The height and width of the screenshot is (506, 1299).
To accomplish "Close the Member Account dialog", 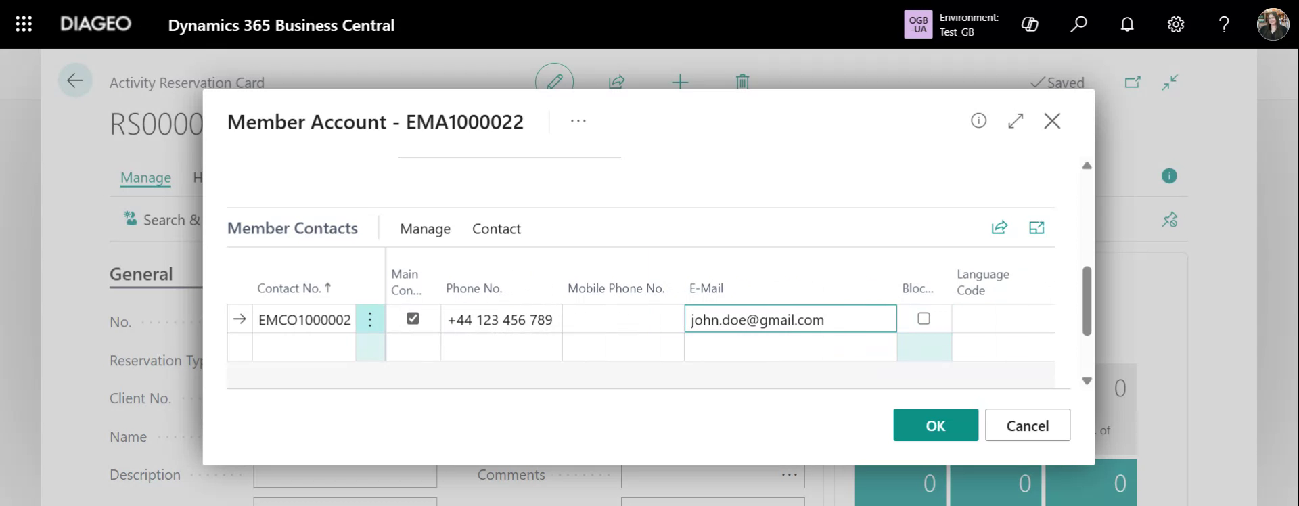I will 1052,120.
